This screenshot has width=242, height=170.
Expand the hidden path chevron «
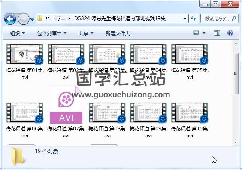(47, 18)
